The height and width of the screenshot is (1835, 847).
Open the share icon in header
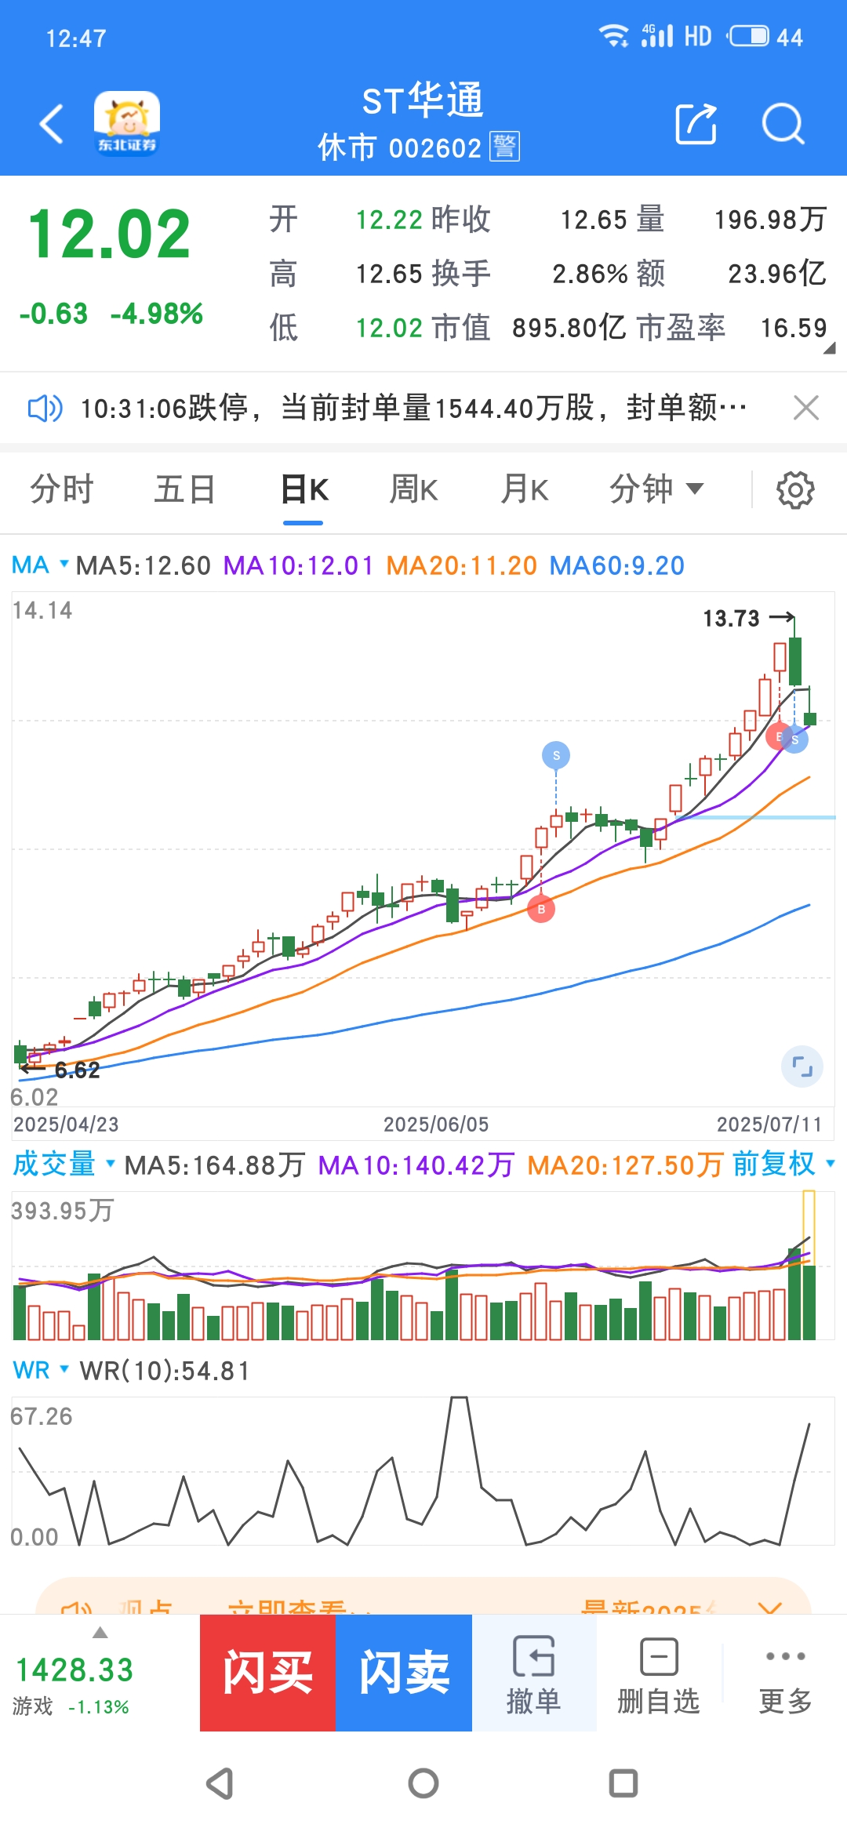(x=696, y=124)
